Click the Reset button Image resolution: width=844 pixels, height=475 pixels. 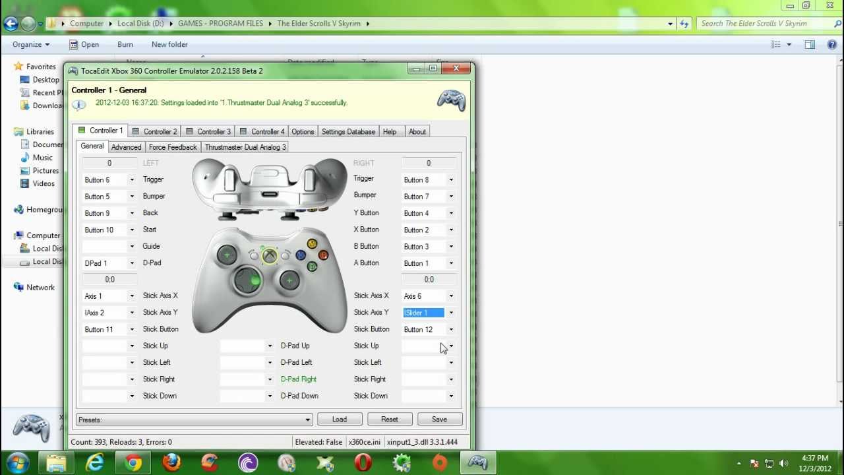(x=390, y=420)
